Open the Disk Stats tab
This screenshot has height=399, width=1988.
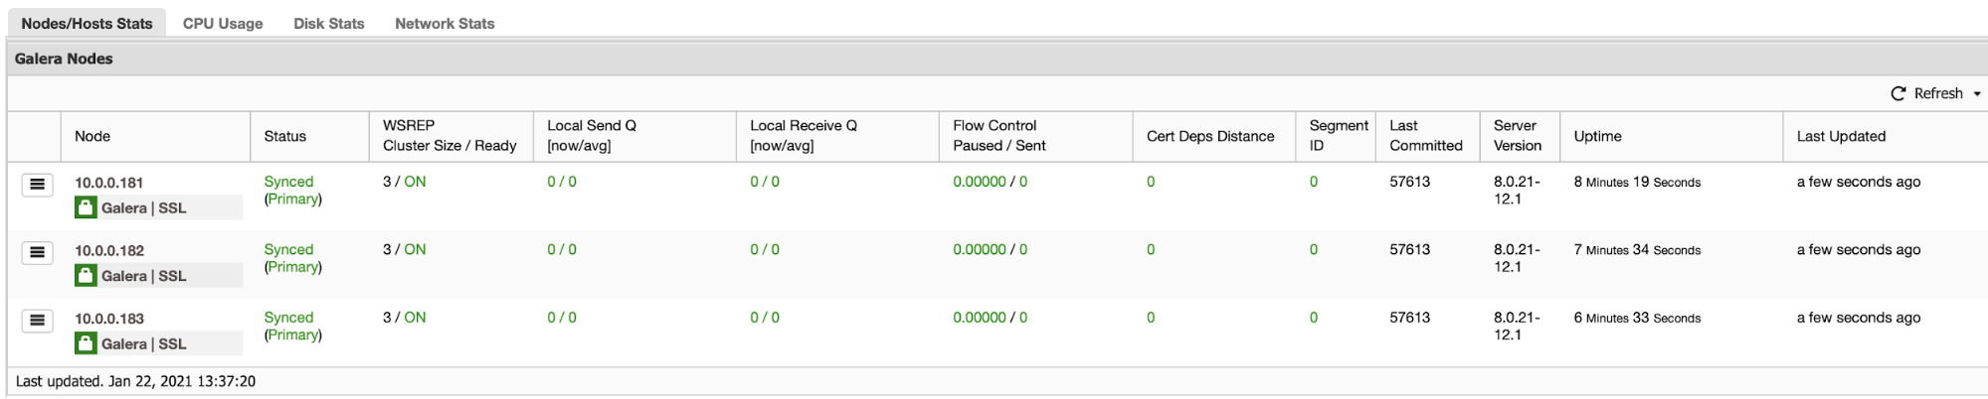(329, 23)
